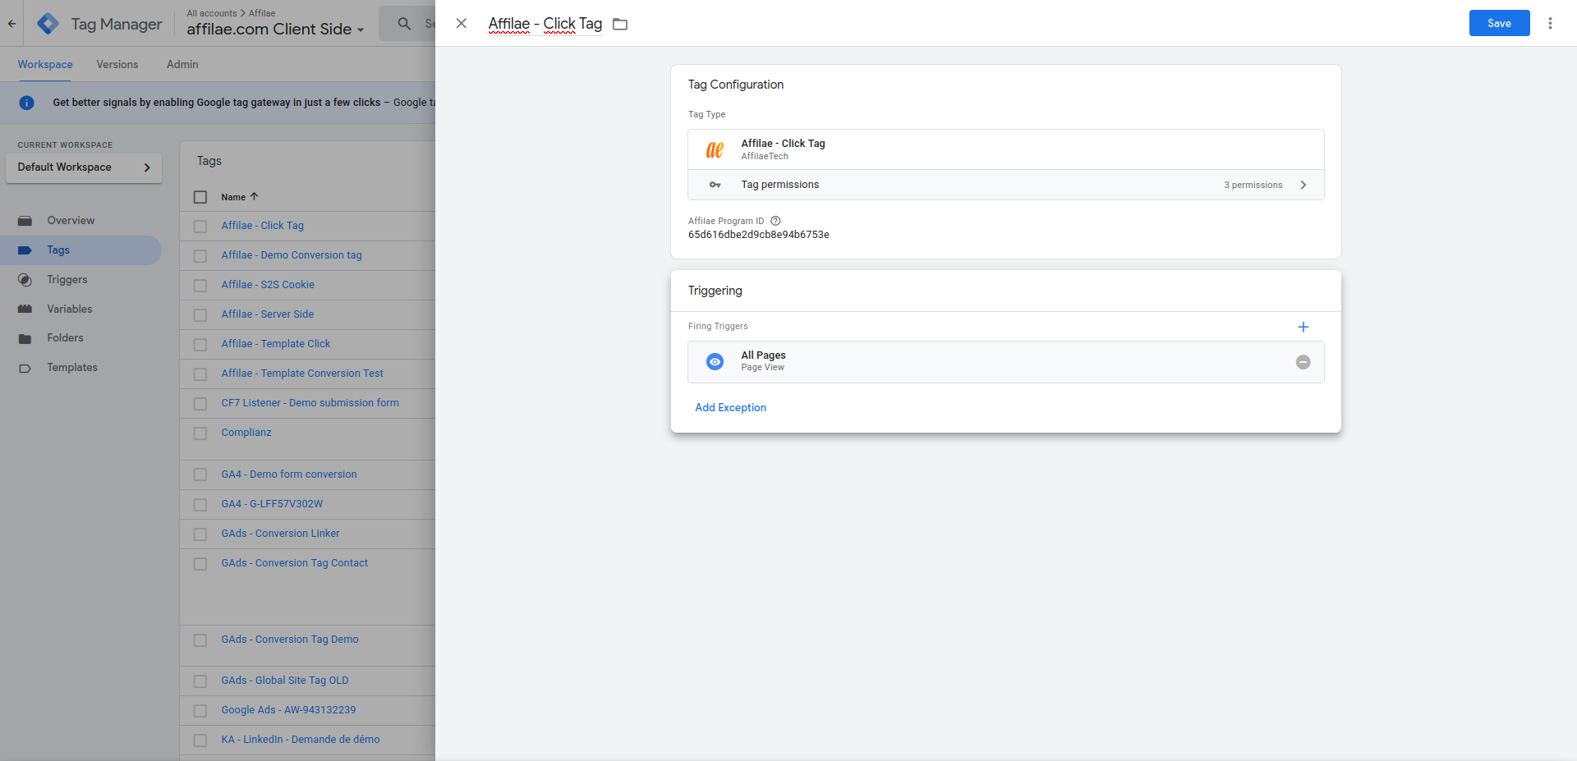
Task: Switch to the Versions tab
Action: pyautogui.click(x=117, y=64)
